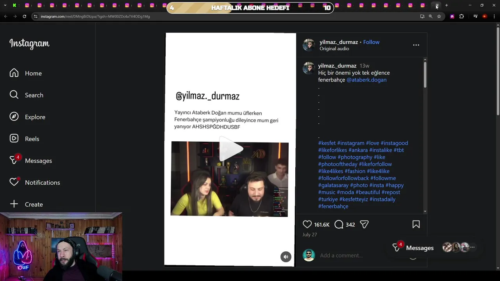Click the 342 comments count

pos(350,224)
